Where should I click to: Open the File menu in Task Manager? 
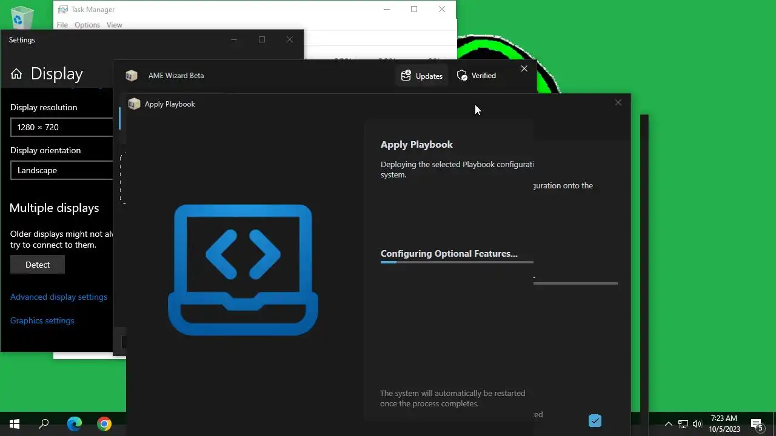62,25
